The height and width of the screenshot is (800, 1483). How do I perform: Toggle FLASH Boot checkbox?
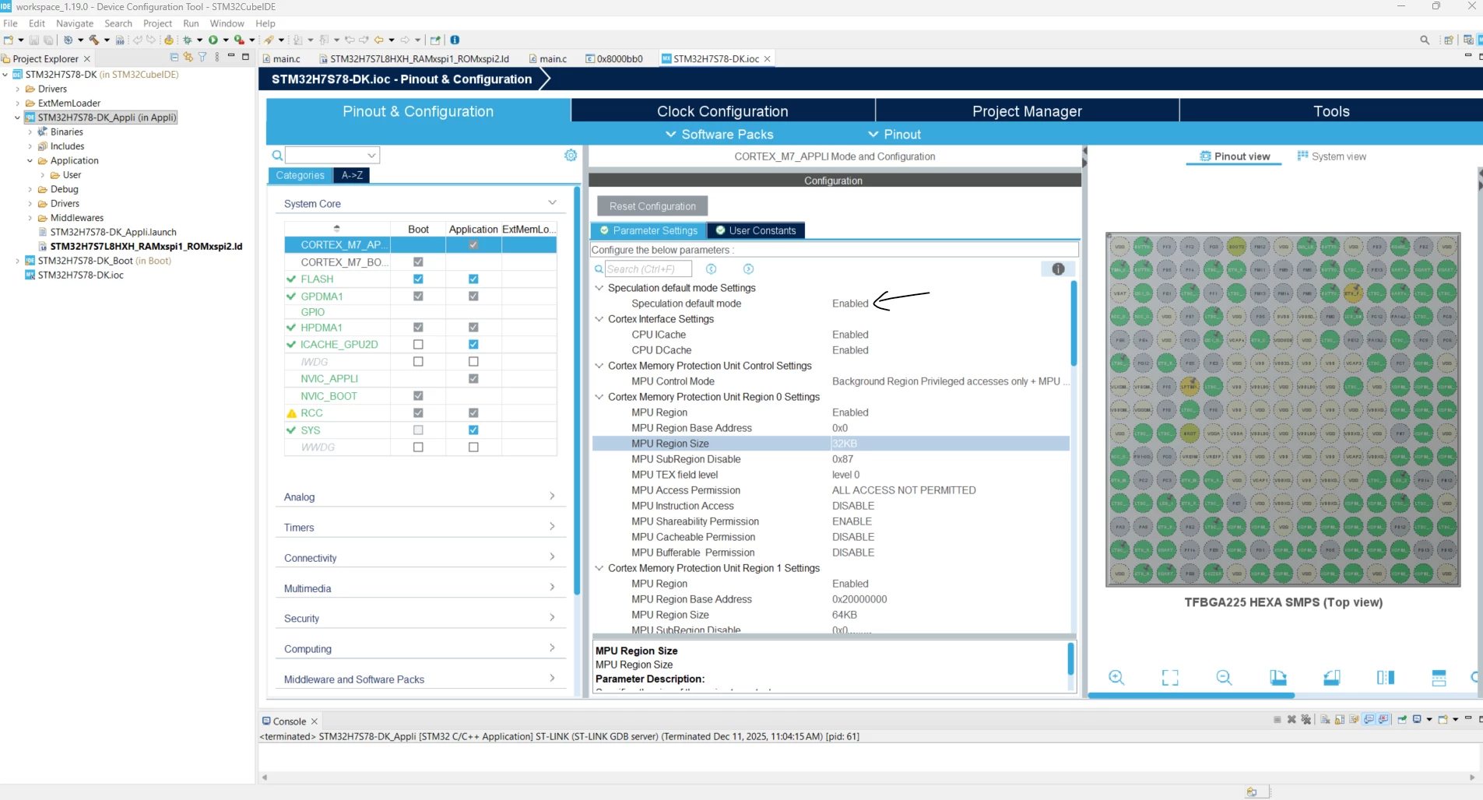click(418, 279)
